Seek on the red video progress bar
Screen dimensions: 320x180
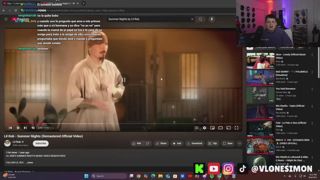pyautogui.click(x=123, y=123)
